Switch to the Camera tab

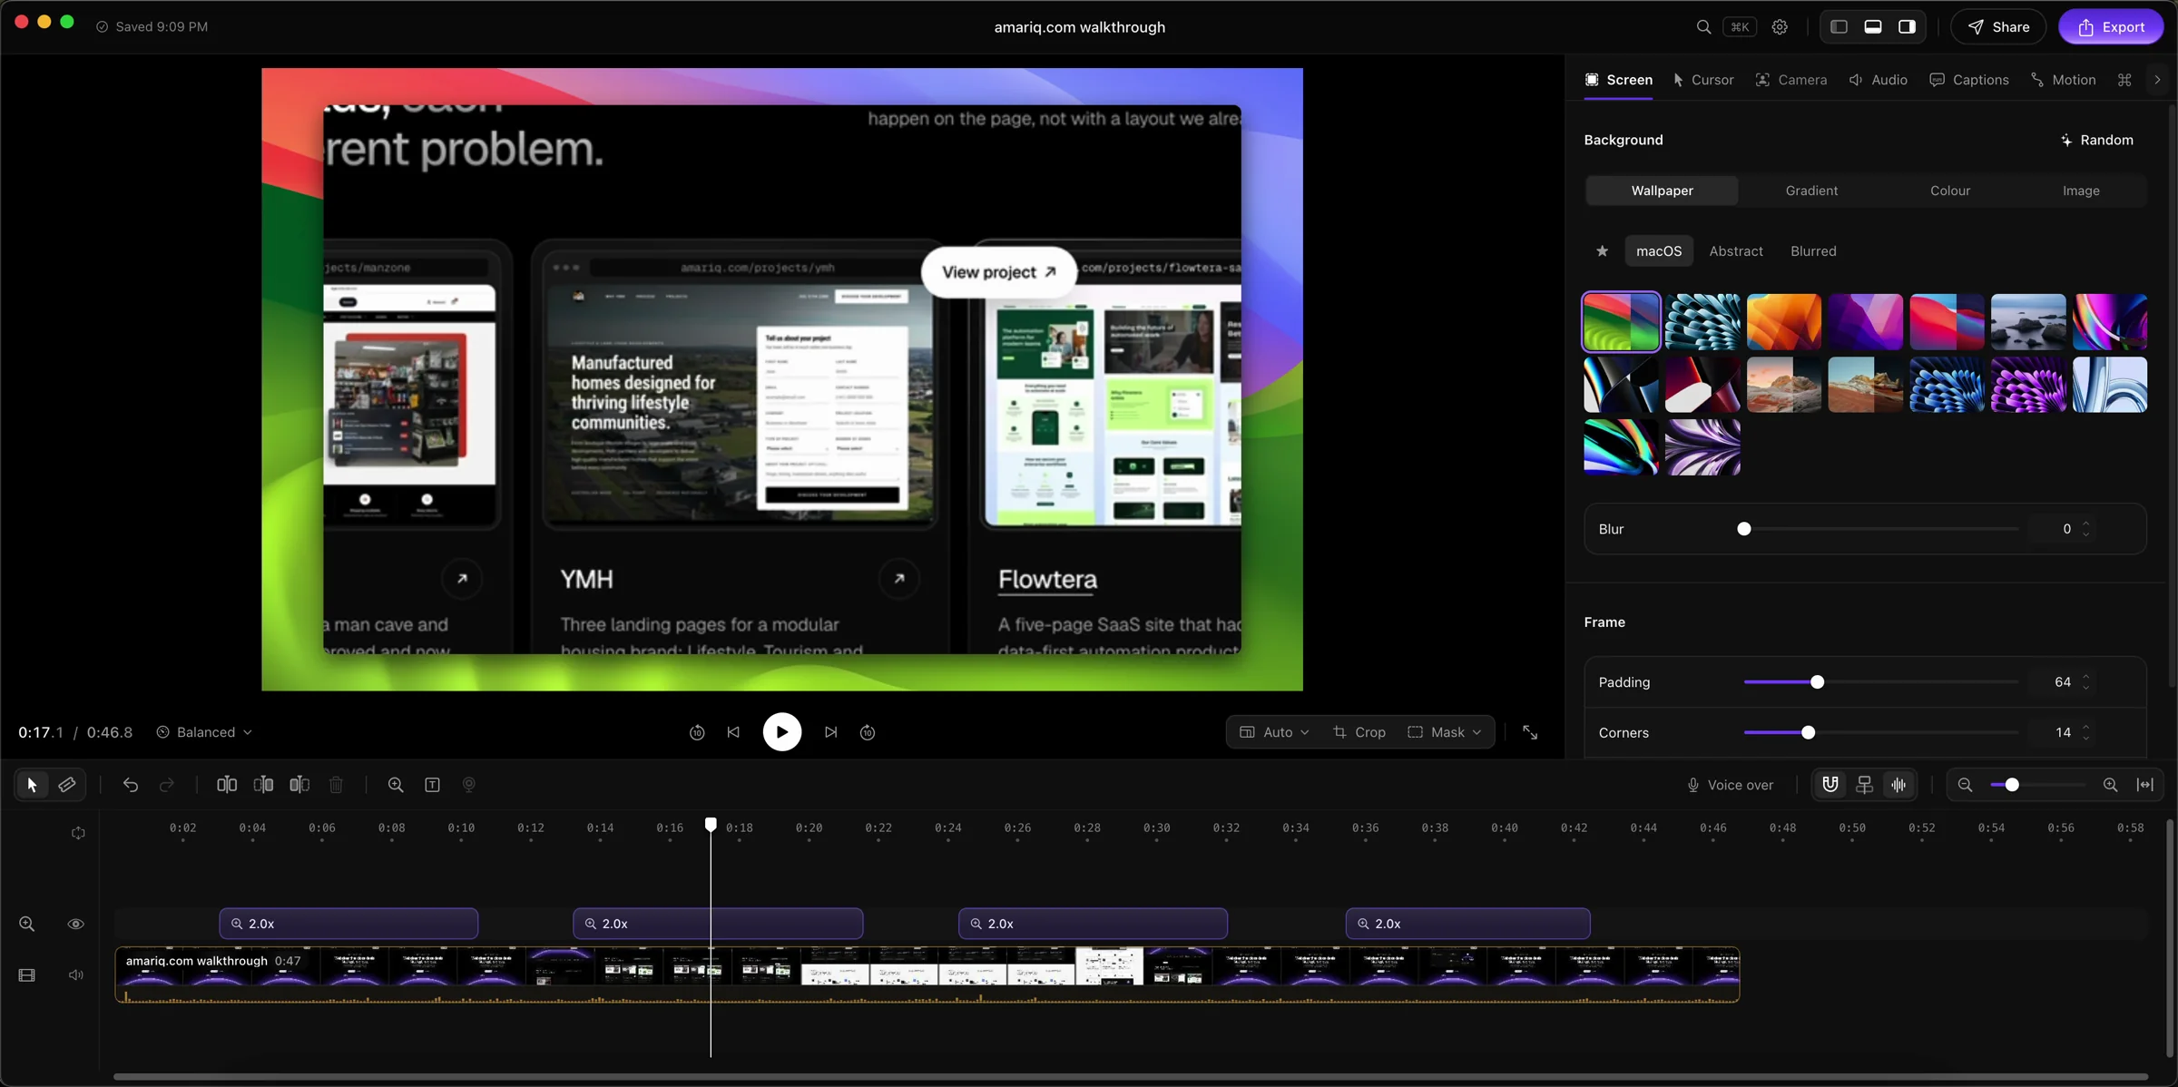(1791, 80)
